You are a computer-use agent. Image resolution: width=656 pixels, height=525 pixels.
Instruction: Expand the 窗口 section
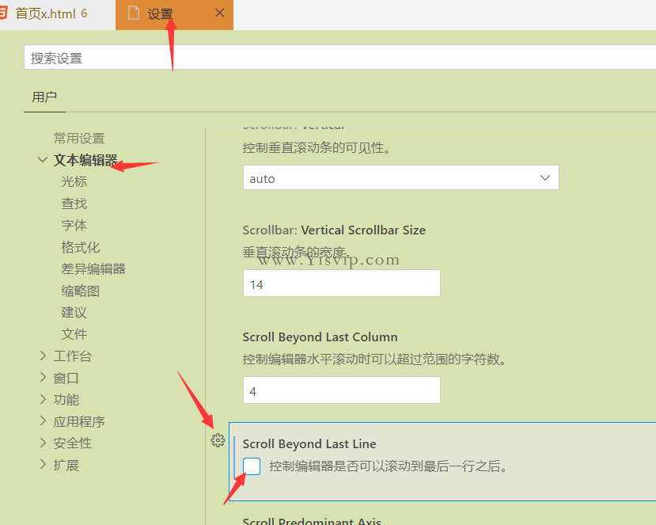tap(43, 378)
